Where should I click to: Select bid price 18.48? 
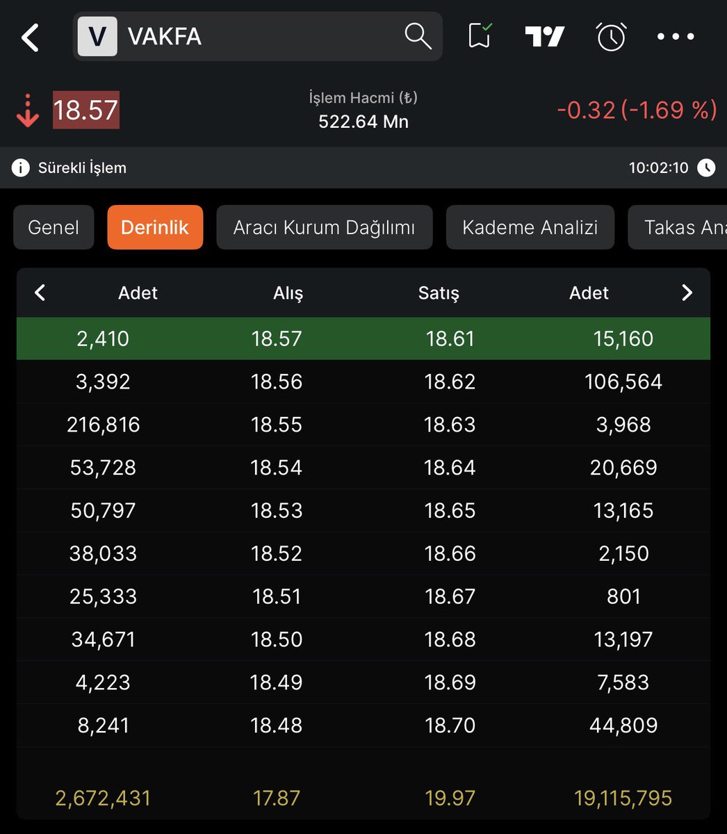pos(277,726)
